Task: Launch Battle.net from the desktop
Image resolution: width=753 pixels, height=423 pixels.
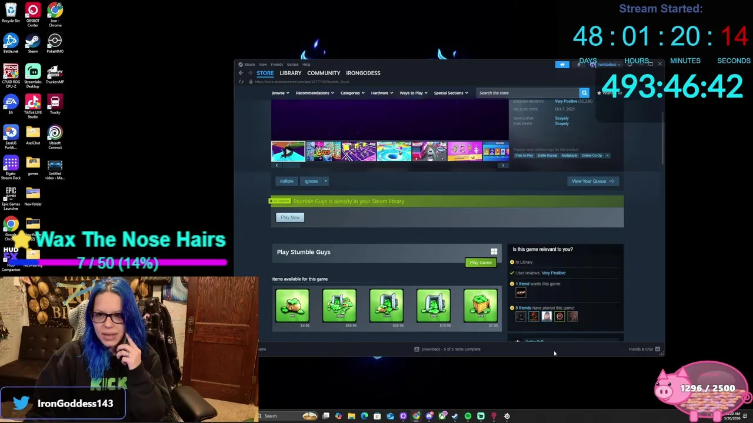Action: (x=11, y=43)
